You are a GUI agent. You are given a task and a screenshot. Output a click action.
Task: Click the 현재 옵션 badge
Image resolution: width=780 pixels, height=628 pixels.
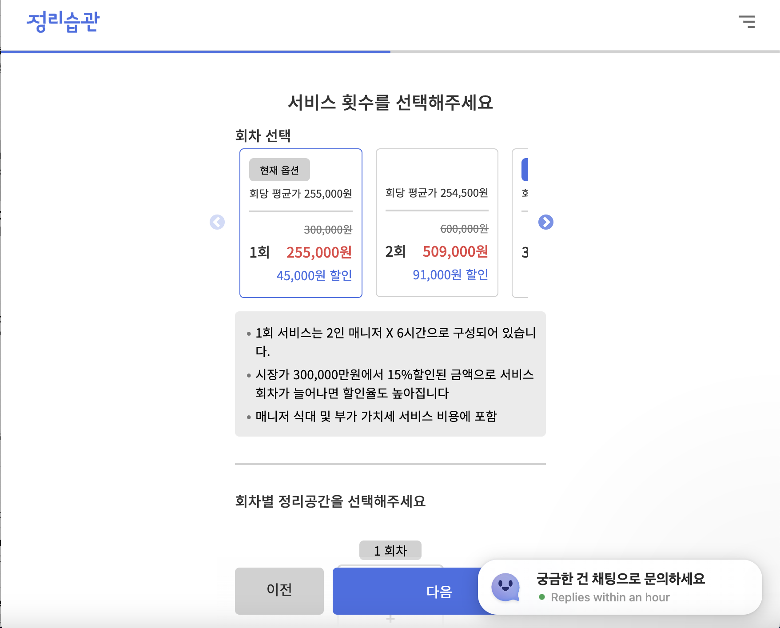[279, 170]
